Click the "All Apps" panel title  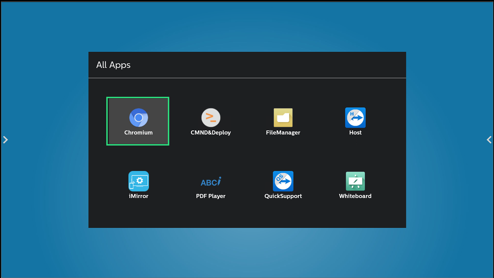click(x=113, y=65)
